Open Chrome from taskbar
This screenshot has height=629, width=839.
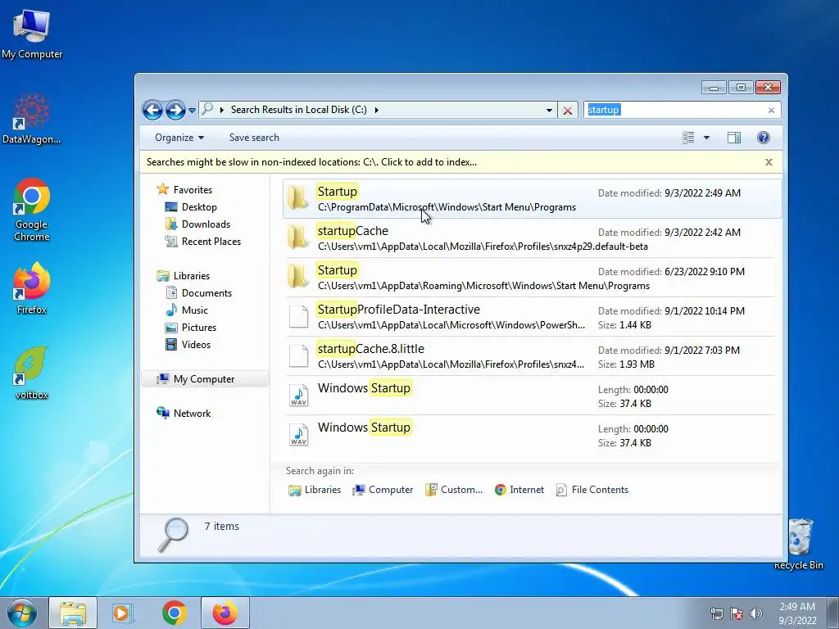[174, 613]
